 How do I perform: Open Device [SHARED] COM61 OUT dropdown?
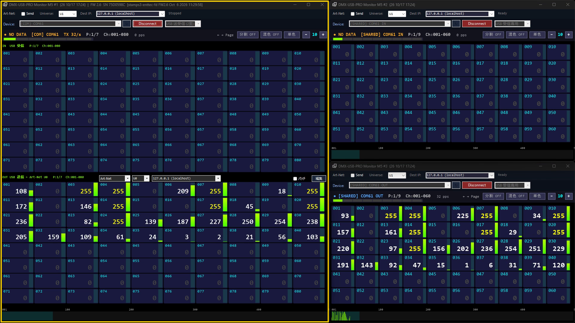pyautogui.click(x=400, y=185)
